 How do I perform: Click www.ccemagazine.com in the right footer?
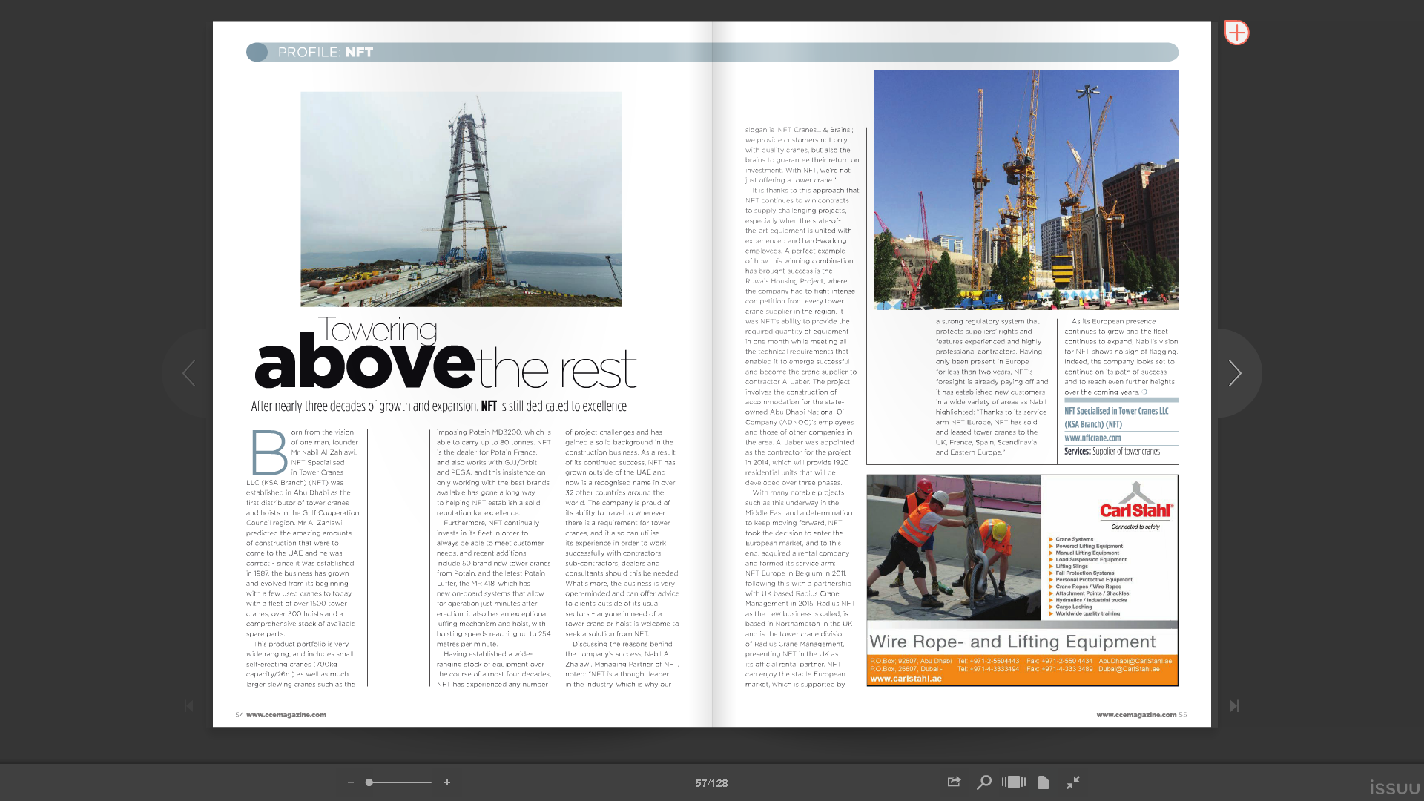[1136, 715]
